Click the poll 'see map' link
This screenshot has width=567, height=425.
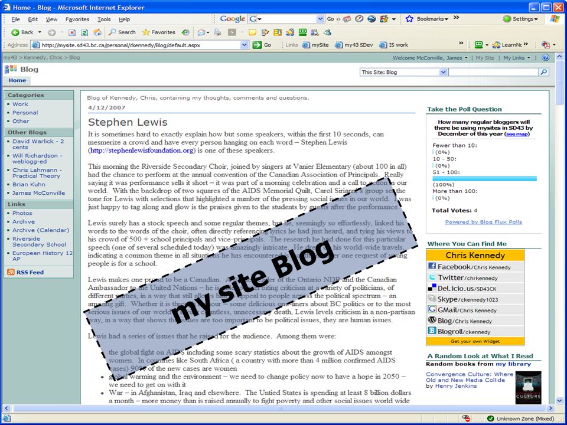tap(517, 134)
